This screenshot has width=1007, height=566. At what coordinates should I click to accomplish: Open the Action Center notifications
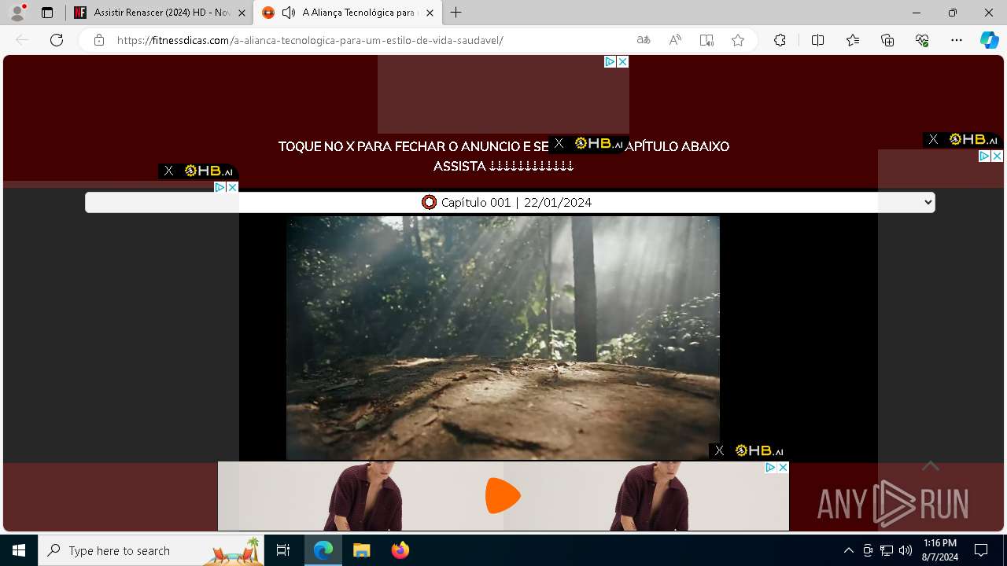(981, 550)
